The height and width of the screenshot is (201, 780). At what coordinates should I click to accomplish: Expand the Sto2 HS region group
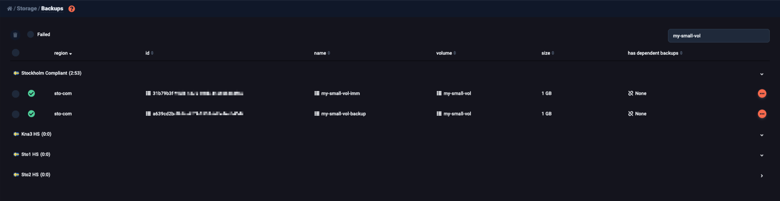(x=761, y=176)
